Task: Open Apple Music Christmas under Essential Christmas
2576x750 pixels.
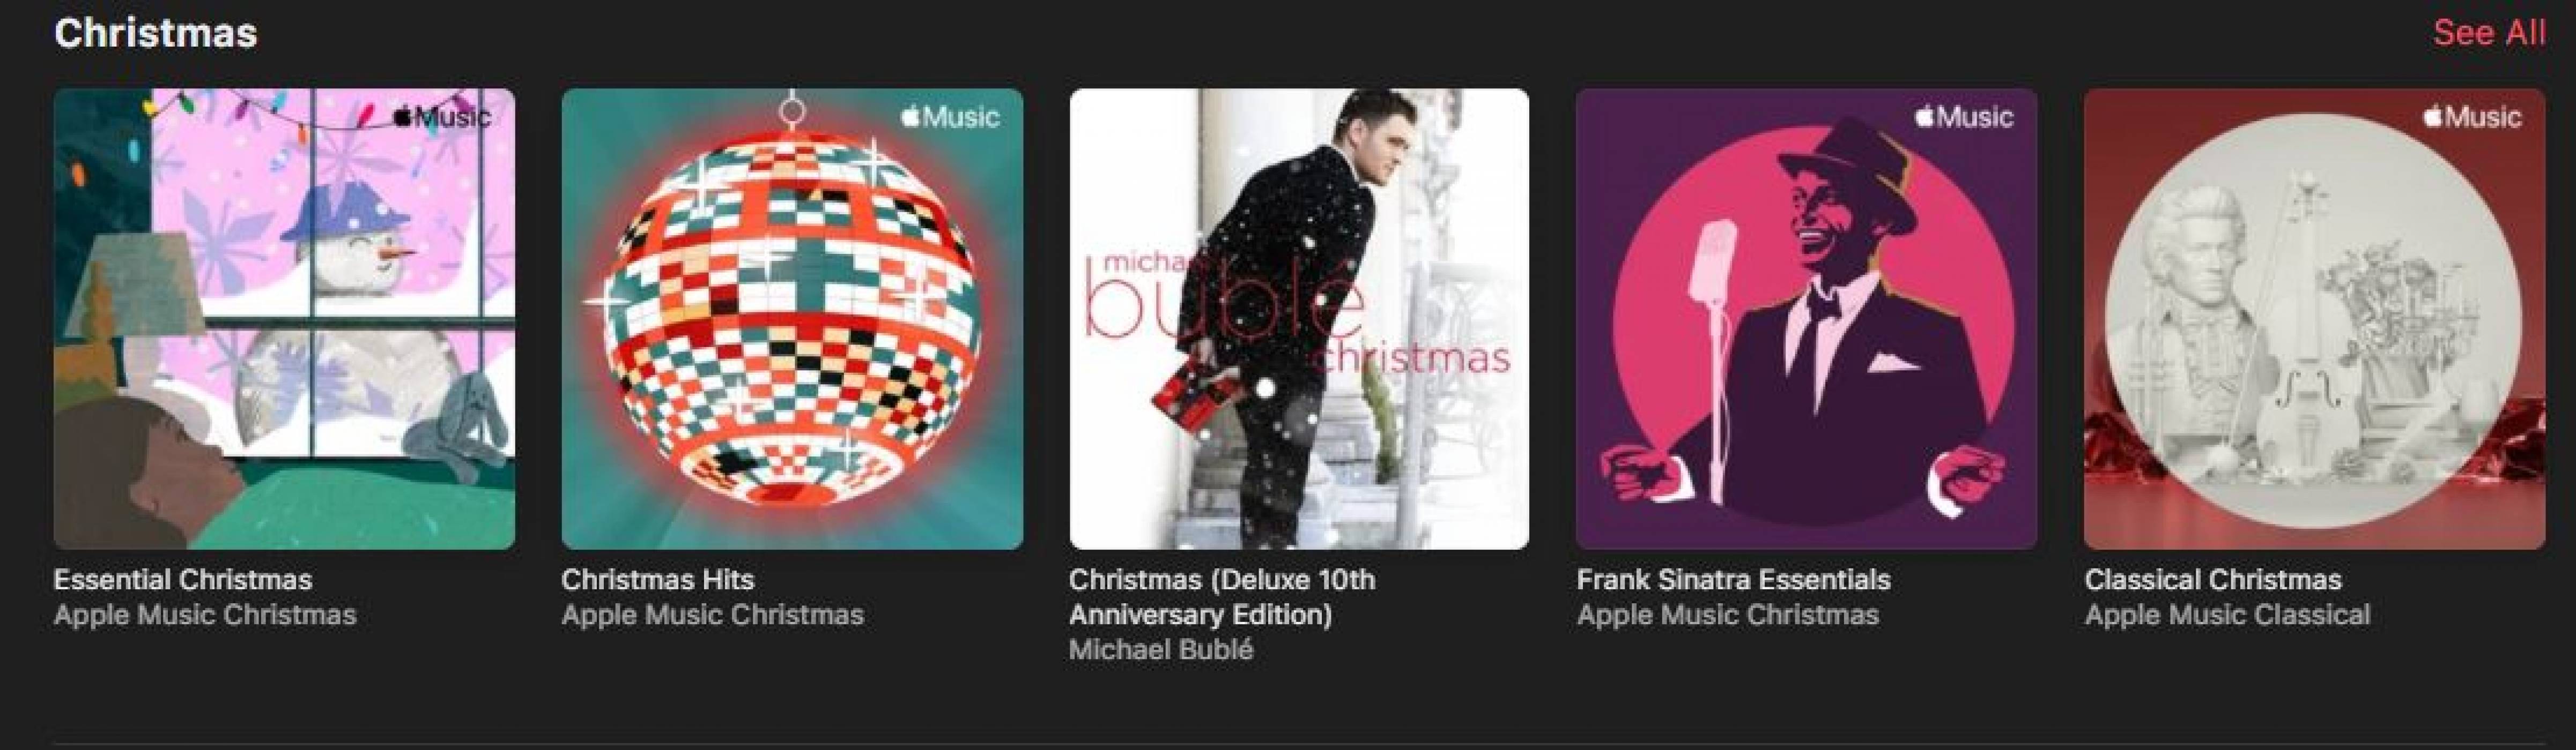Action: pyautogui.click(x=205, y=614)
